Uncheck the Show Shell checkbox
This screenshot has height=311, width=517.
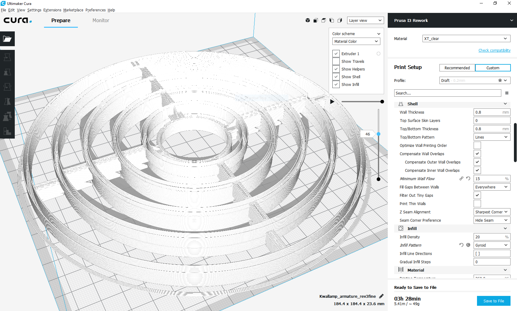coord(336,77)
